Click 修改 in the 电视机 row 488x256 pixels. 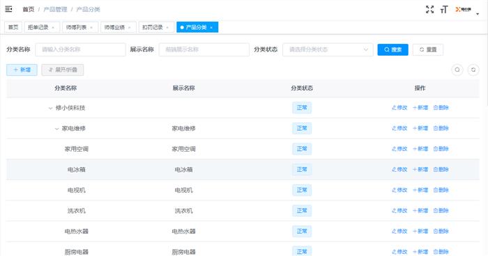click(399, 190)
